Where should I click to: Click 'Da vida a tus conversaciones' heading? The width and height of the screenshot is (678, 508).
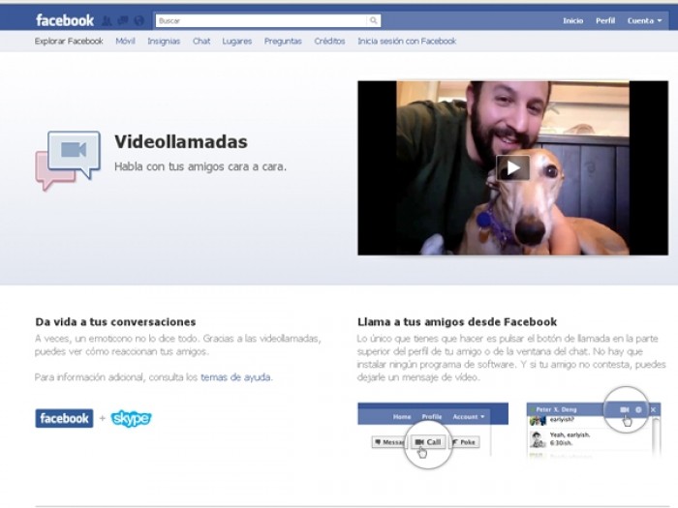point(115,322)
